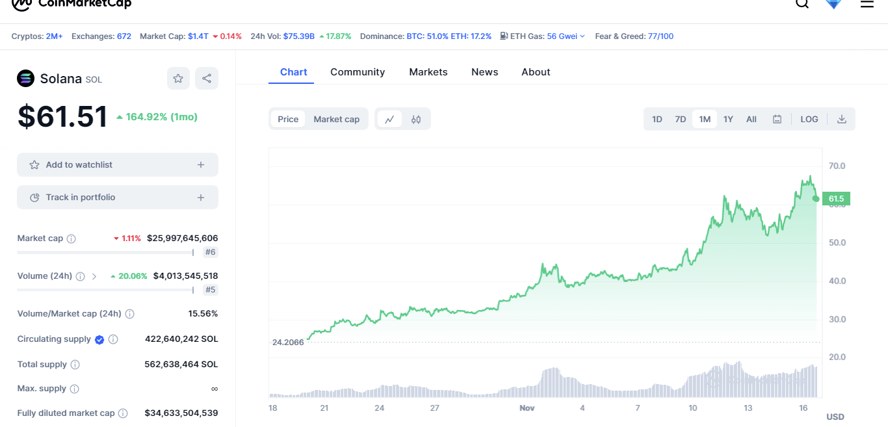Show info tooltip for Market cap
The image size is (888, 427).
coord(72,239)
